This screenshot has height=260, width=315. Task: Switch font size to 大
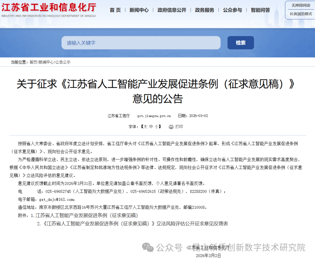pyautogui.click(x=146, y=127)
